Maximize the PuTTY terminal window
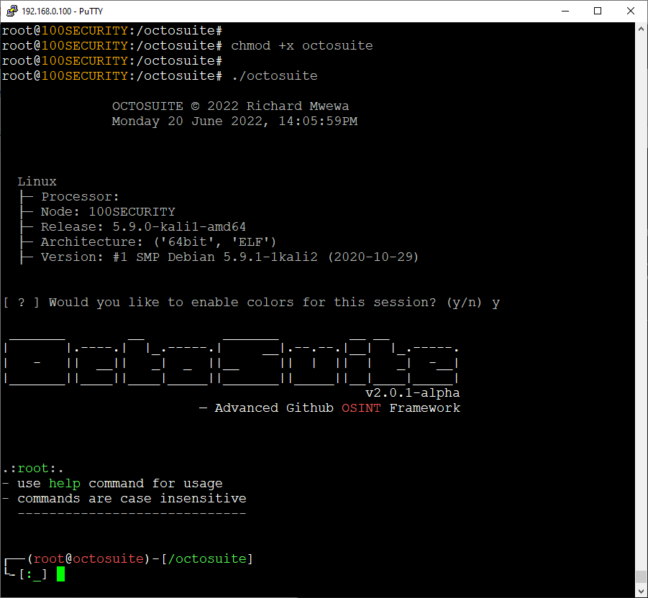This screenshot has width=648, height=598. 597,11
